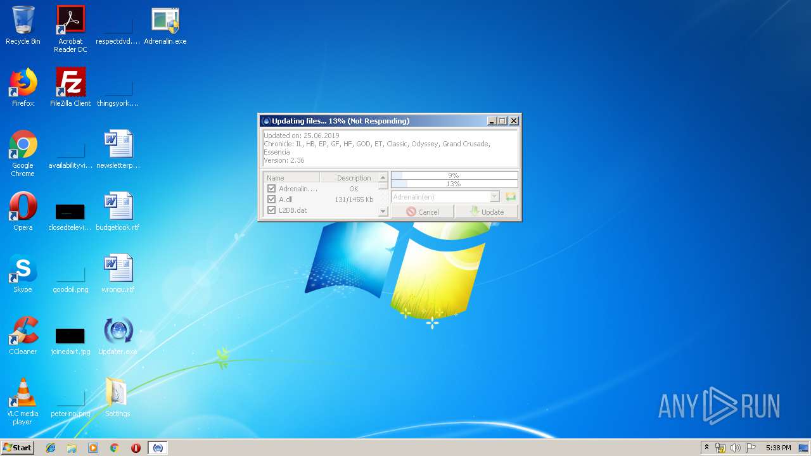Select the Adrenalin.exe desktop icon
This screenshot has width=811, height=456.
[x=165, y=25]
